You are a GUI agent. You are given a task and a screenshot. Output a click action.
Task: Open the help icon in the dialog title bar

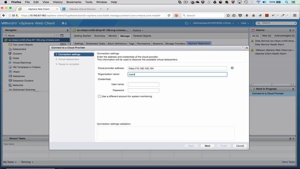pos(242,48)
